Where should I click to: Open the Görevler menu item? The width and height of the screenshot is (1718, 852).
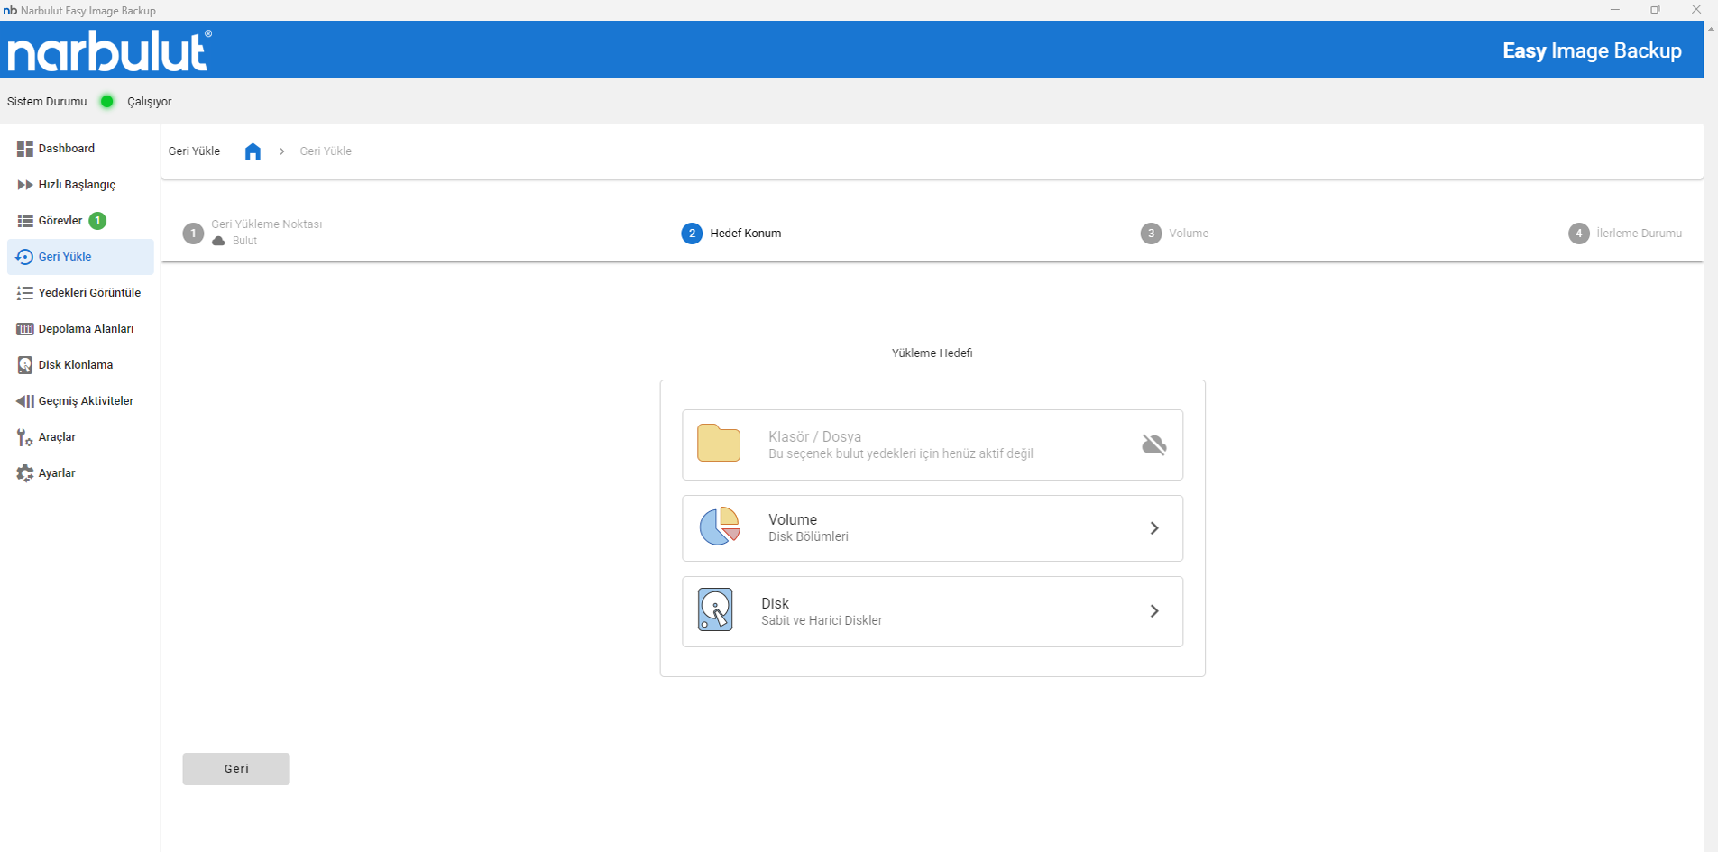click(60, 221)
